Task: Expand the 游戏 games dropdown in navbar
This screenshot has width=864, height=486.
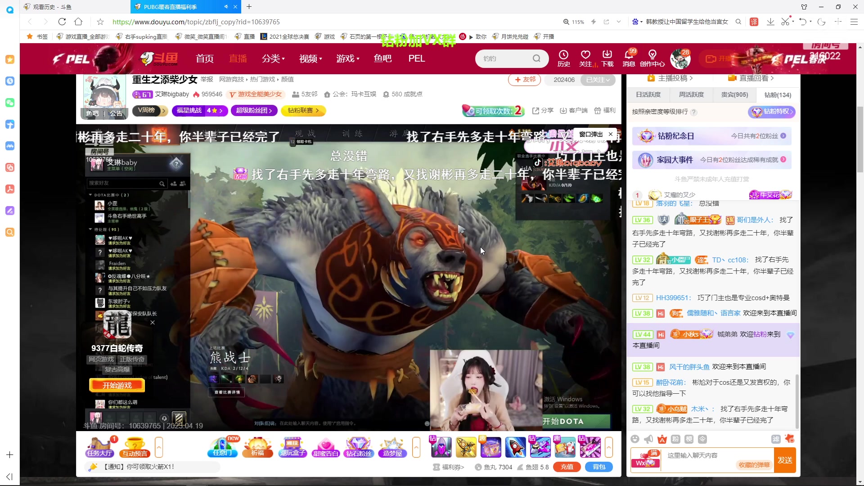Action: click(348, 58)
